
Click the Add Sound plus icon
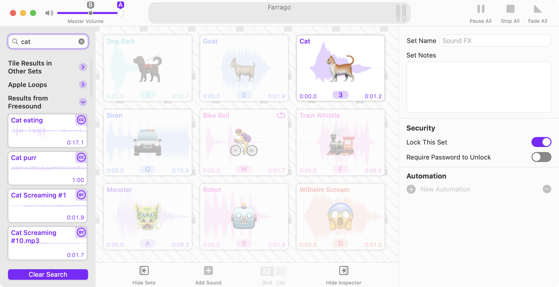(208, 270)
